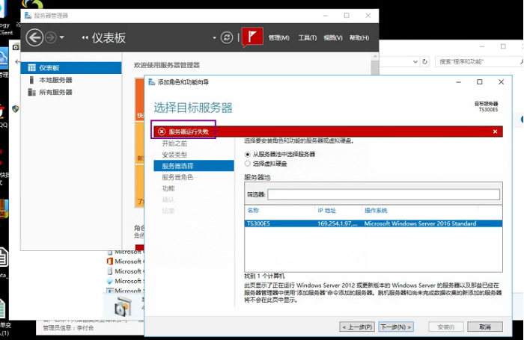Click the error icon in the red banner
The width and height of the screenshot is (524, 340).
tap(162, 132)
